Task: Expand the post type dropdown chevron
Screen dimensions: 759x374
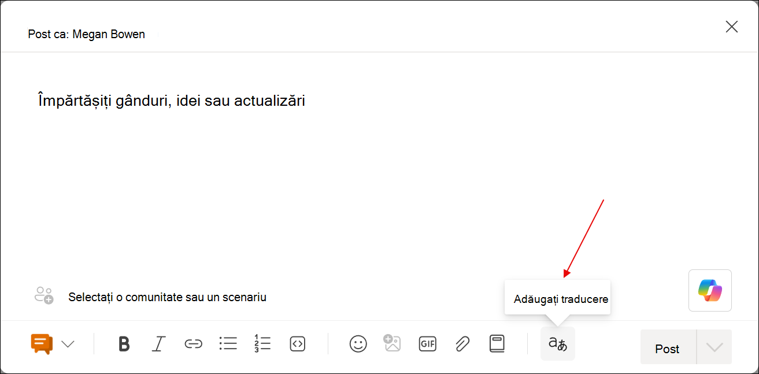Action: point(68,344)
